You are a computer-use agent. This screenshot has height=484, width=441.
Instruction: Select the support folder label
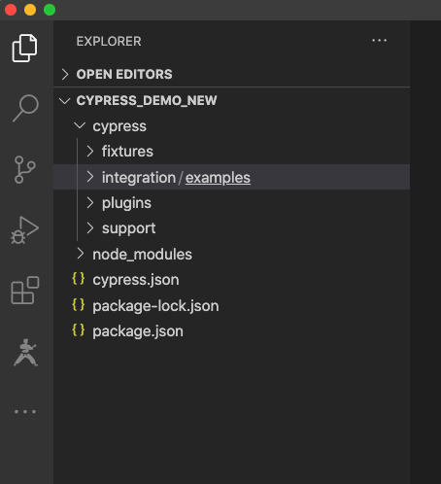tap(129, 228)
